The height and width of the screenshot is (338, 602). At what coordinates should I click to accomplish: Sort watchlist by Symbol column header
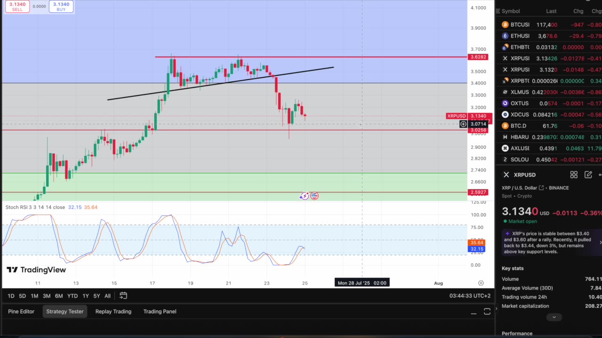pos(511,11)
